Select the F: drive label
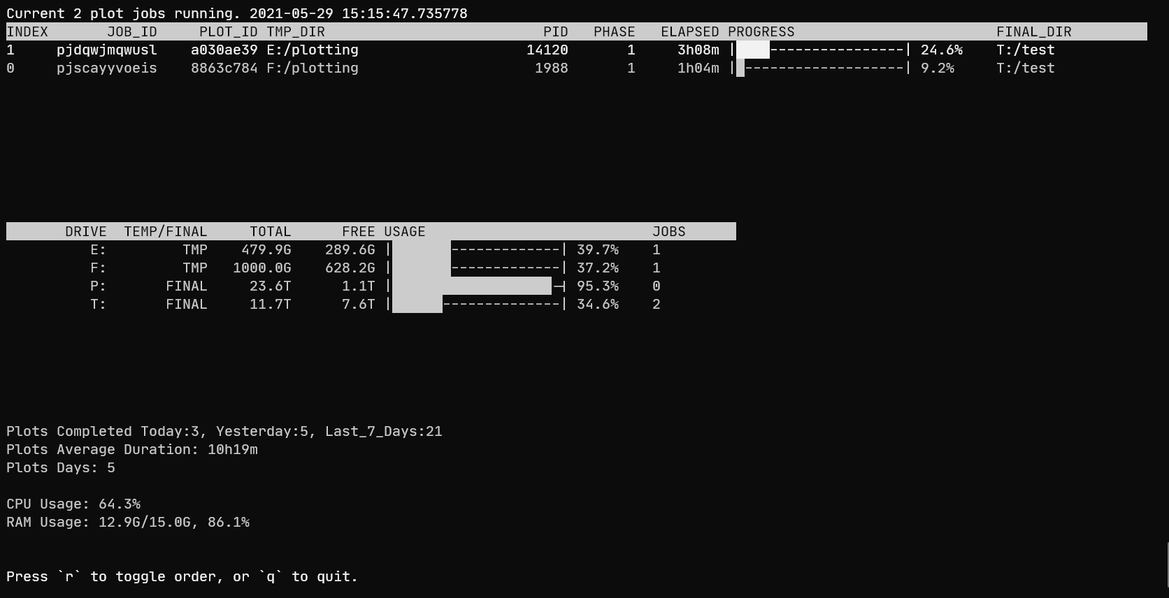Image resolution: width=1169 pixels, height=598 pixels. click(x=99, y=268)
